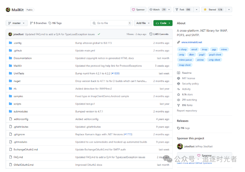The width and height of the screenshot is (245, 172).
Task: Open the master branch dropdown
Action: [x=16, y=23]
